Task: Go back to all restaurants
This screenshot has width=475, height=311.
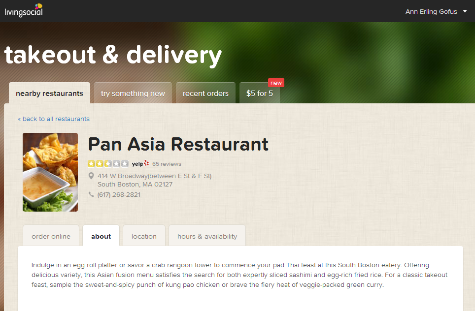Action: click(54, 119)
